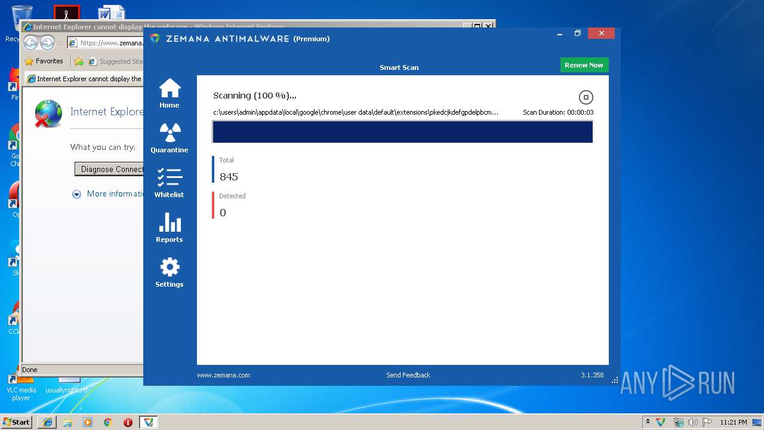Open Suggested Sites in Internet Explorer
This screenshot has width=764, height=430.
pos(116,61)
